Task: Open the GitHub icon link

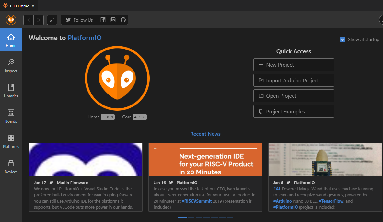Action: coord(123,20)
